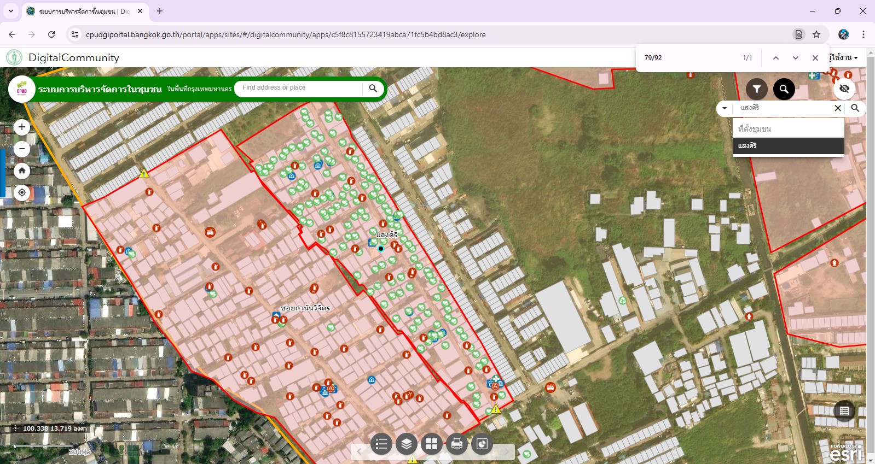Click the browser forward arrow
The image size is (875, 464).
pos(32,34)
